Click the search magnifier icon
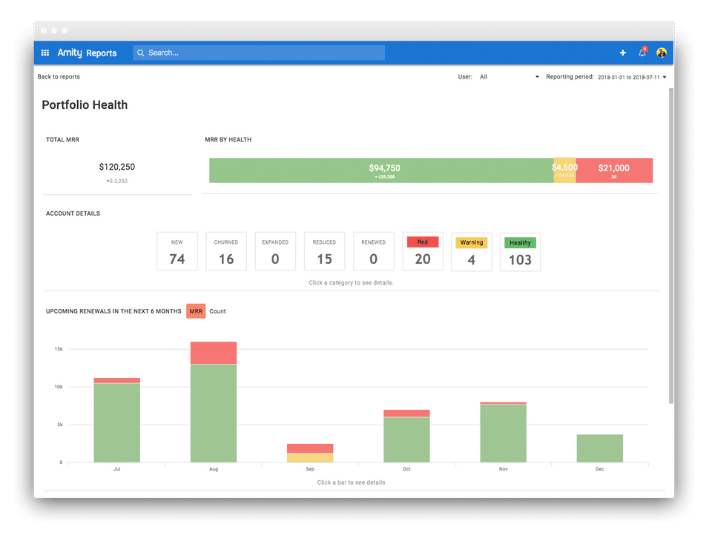Viewport: 712px width, 535px height. click(x=141, y=53)
